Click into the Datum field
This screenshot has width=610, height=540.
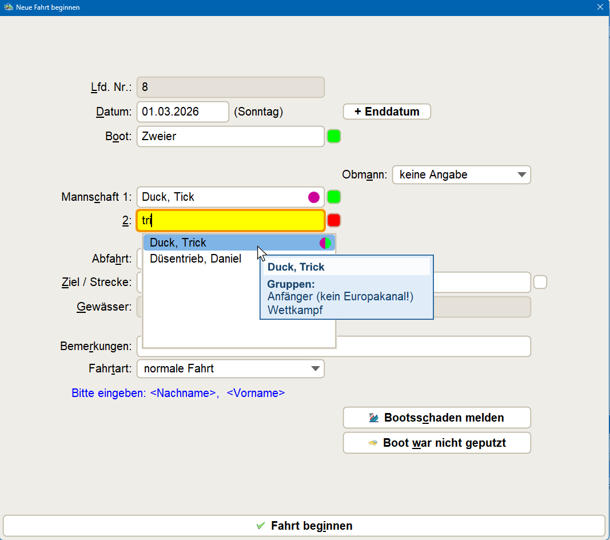click(x=182, y=112)
